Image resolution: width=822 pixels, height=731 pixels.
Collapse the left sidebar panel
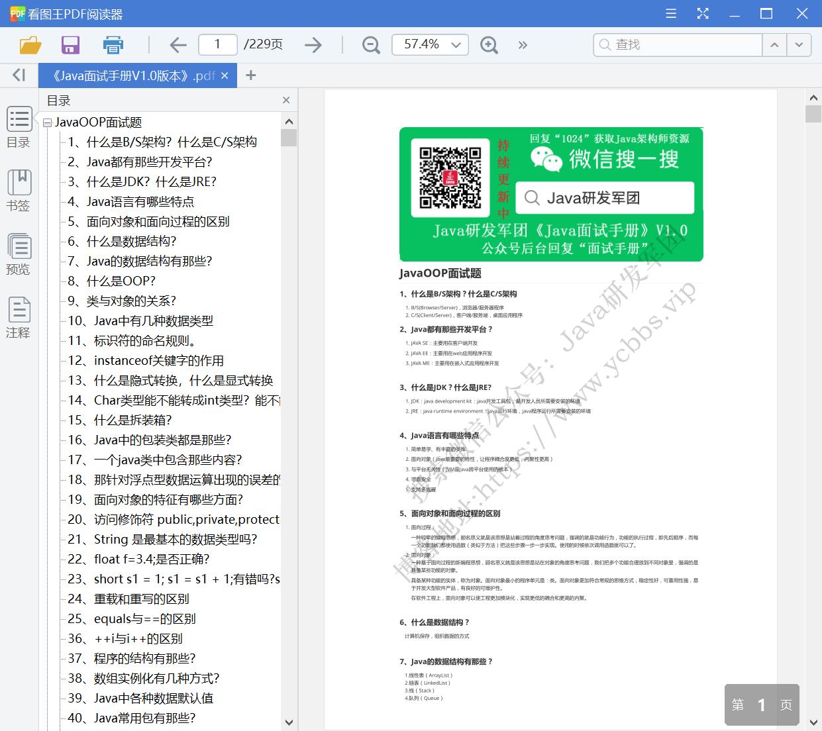coord(19,75)
